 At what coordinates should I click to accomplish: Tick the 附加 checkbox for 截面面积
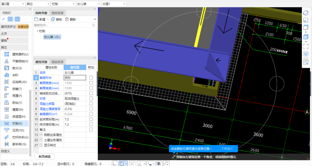point(91,114)
